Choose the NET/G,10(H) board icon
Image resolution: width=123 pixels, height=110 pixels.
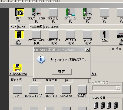tap(36, 12)
